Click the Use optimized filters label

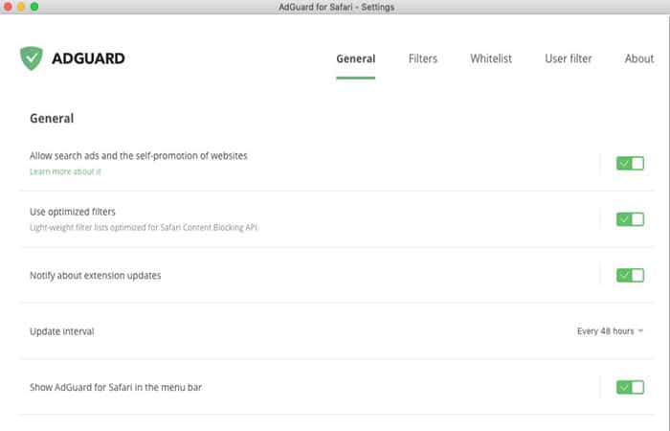tap(73, 212)
